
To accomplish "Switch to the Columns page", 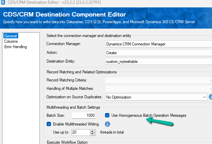I will 11,41.
